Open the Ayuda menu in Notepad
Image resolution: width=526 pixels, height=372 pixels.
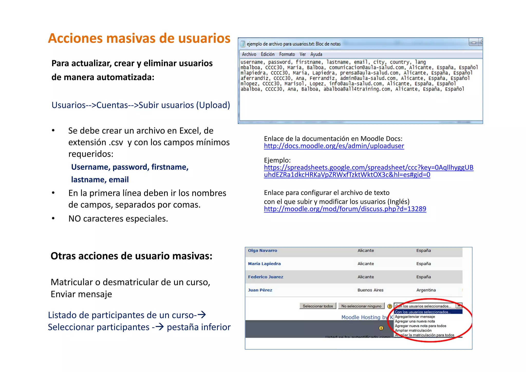tap(316, 54)
